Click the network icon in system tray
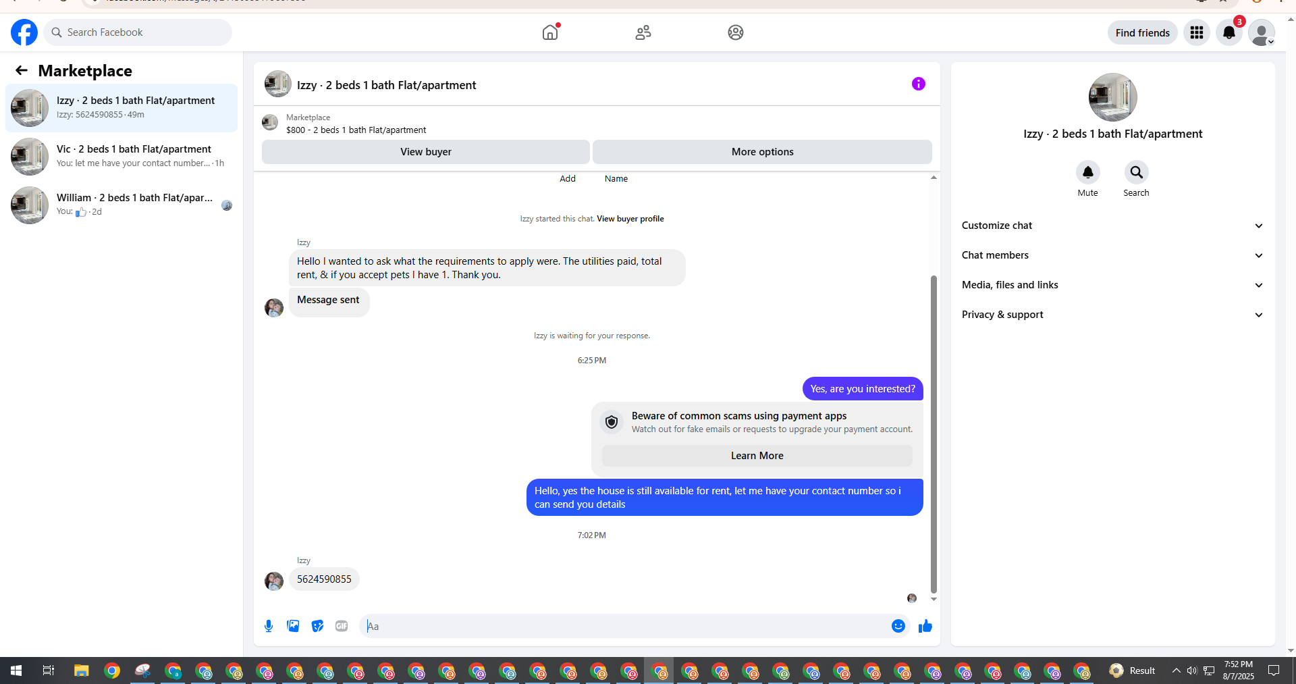This screenshot has height=684, width=1296. tap(1209, 670)
